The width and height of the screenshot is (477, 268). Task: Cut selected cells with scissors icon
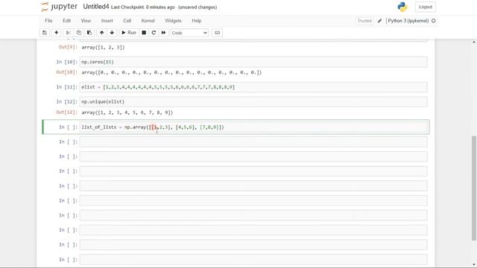point(68,33)
